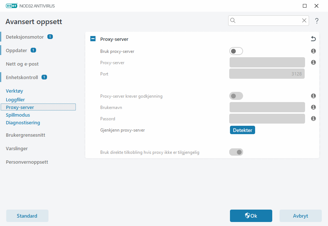The width and height of the screenshot is (328, 226).
Task: Open Varslinger settings
Action: click(x=16, y=148)
